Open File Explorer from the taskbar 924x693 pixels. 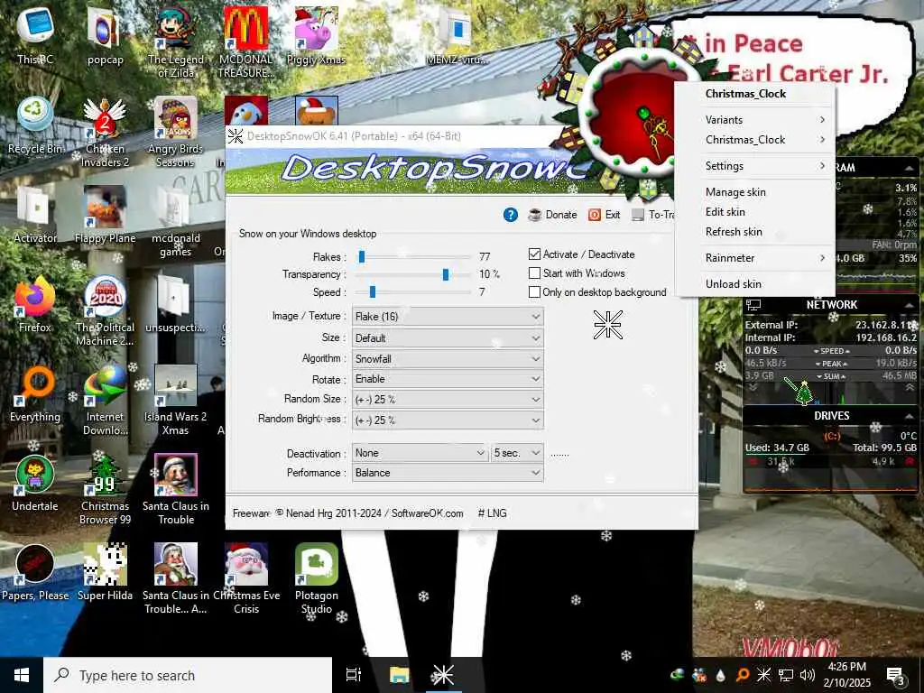coord(399,675)
